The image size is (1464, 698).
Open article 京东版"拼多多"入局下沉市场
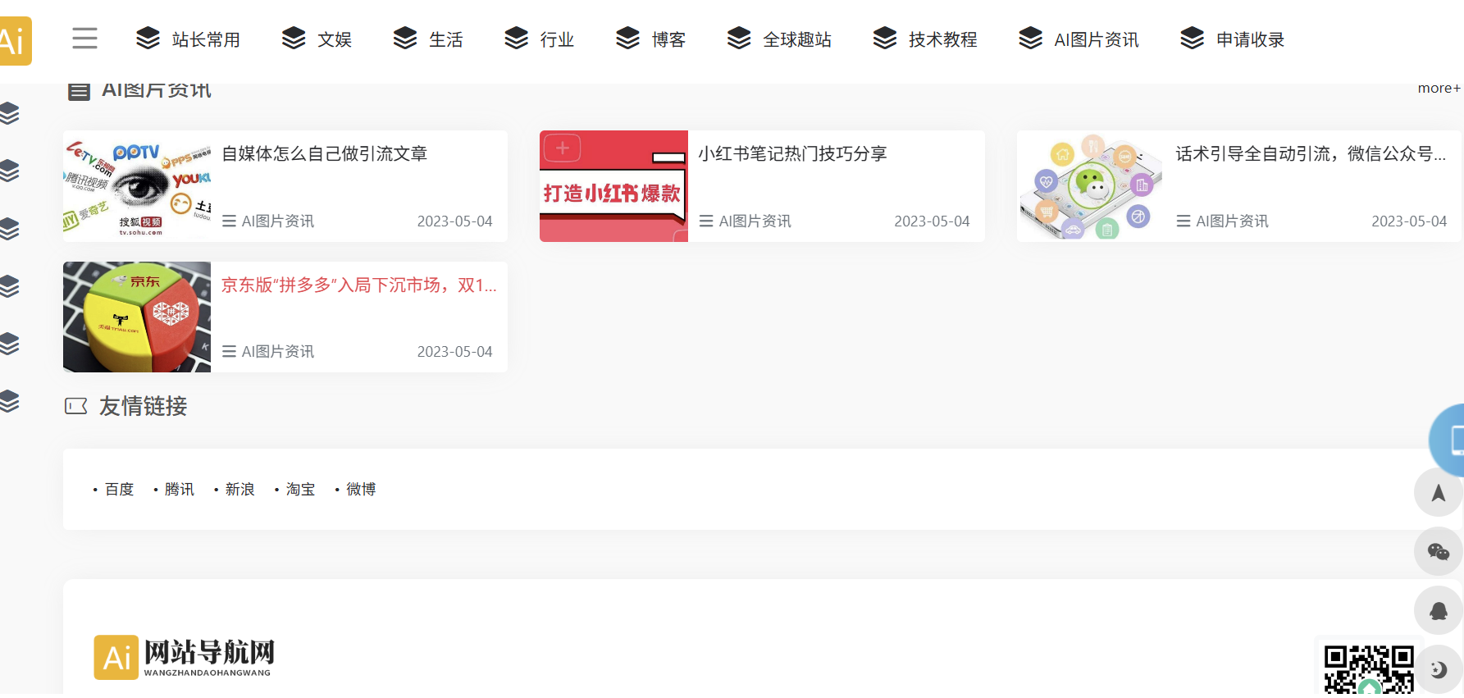pos(359,285)
